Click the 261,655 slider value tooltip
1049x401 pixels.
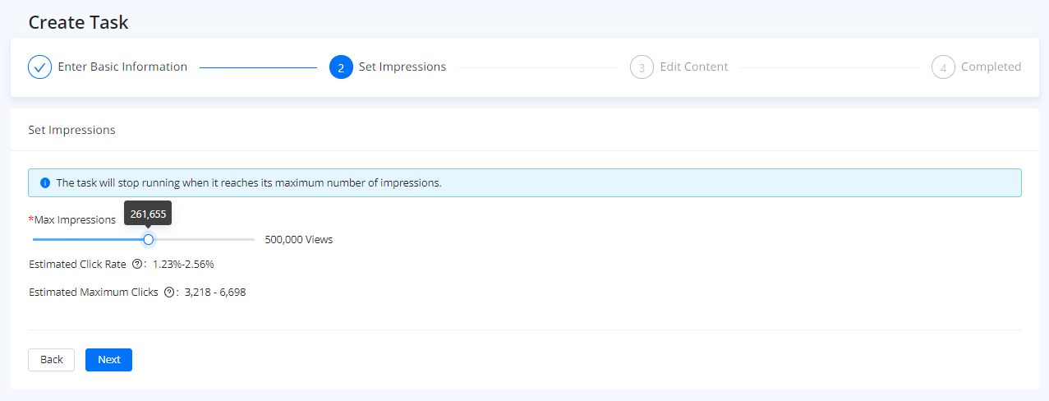tap(148, 214)
